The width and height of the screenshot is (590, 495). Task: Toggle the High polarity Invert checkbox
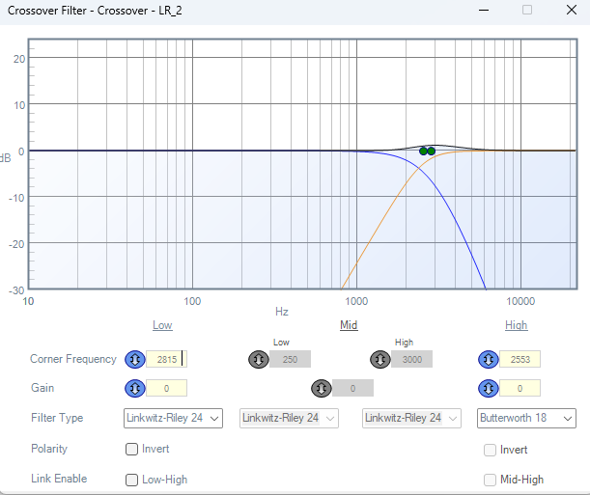tap(490, 450)
